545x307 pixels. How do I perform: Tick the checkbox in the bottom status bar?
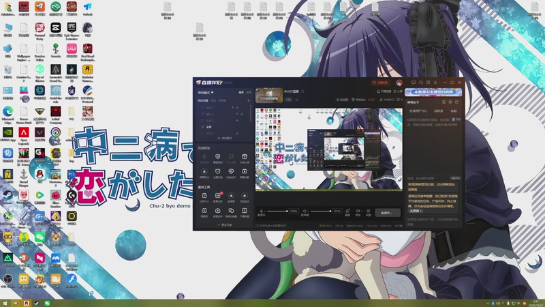pyautogui.click(x=257, y=226)
